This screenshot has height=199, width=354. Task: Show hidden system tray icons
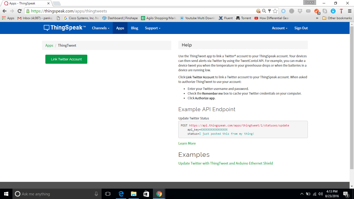(x=302, y=194)
